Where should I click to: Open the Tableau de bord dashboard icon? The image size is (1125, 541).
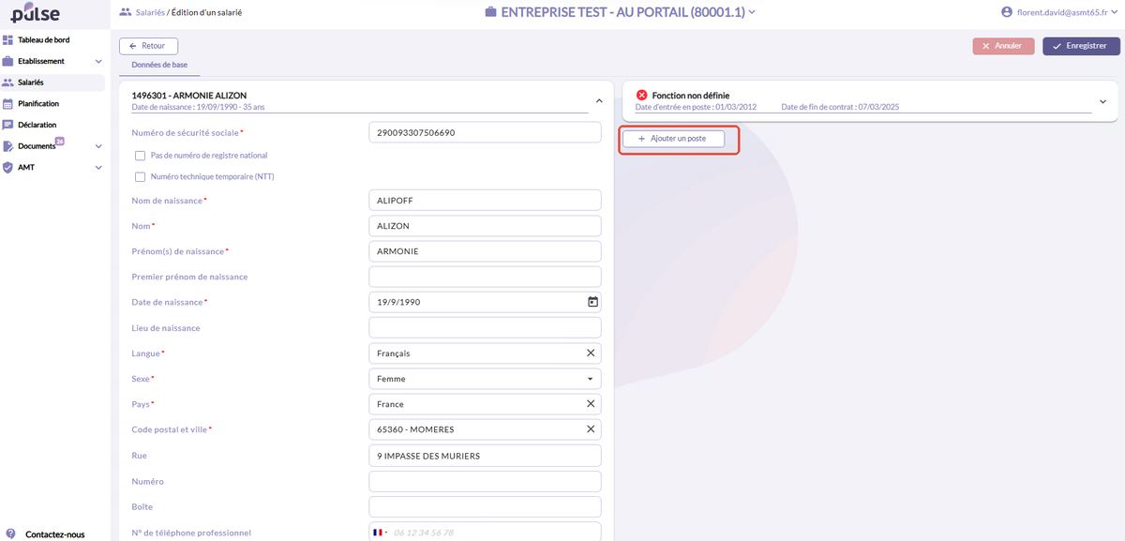[8, 40]
